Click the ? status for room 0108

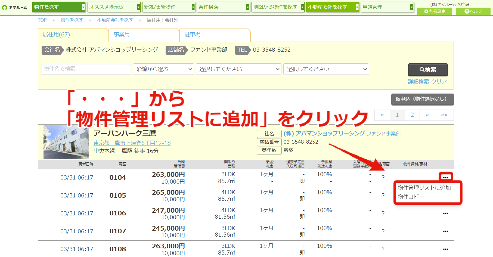pos(383,249)
